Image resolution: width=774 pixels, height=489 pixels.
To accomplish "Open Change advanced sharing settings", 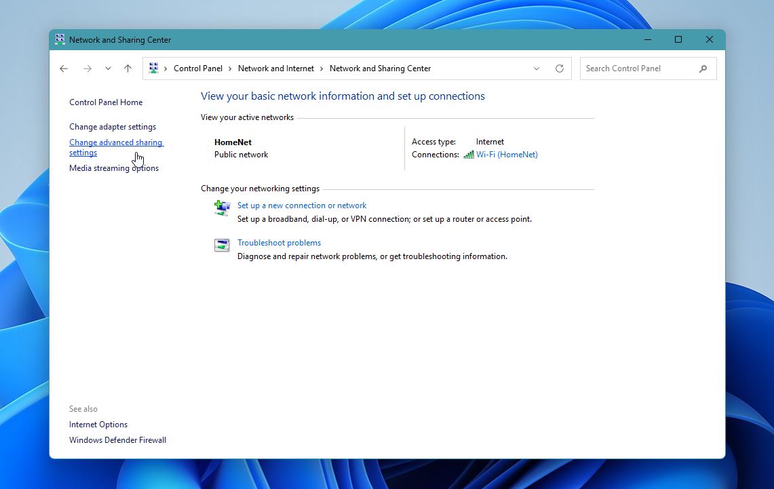I will point(116,148).
